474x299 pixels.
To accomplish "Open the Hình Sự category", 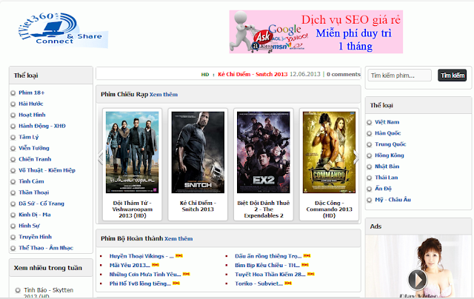I will coord(29,226).
